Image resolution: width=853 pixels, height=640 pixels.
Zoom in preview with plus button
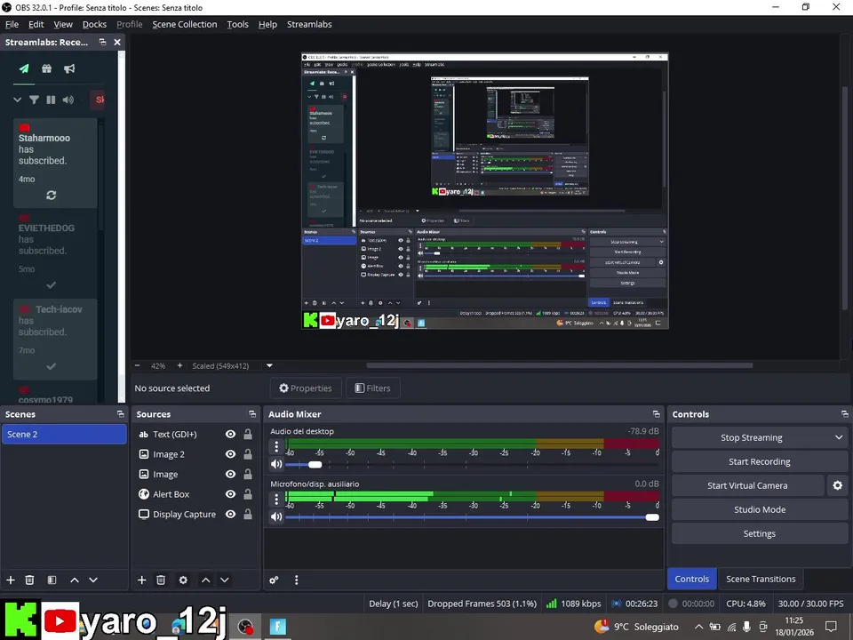coord(179,365)
